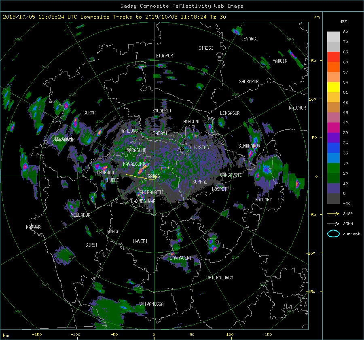Click the SHIVAMOGGA city label
364x340 pixels.
coord(151,304)
